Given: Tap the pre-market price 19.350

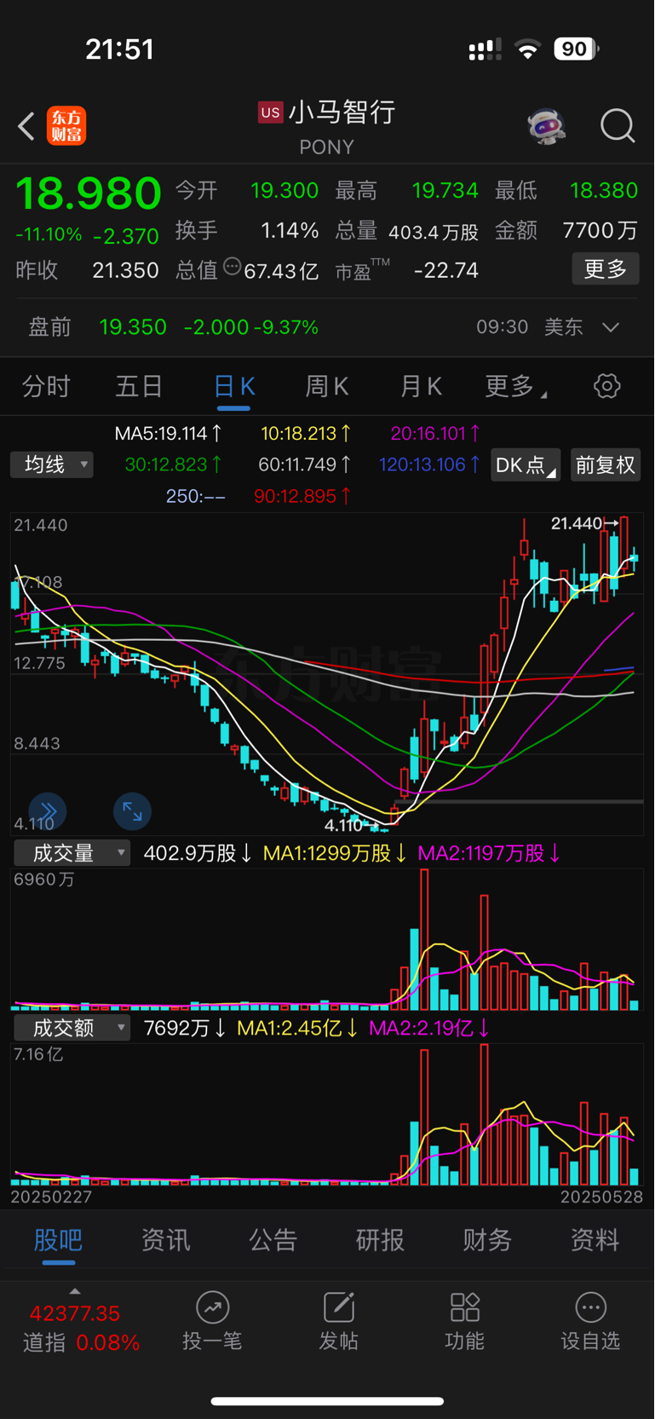Looking at the screenshot, I should coord(133,327).
